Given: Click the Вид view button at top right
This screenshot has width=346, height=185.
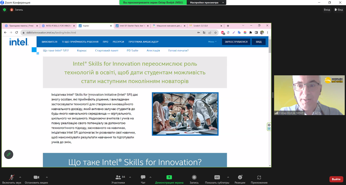Looking at the screenshot, I should click(339, 9).
